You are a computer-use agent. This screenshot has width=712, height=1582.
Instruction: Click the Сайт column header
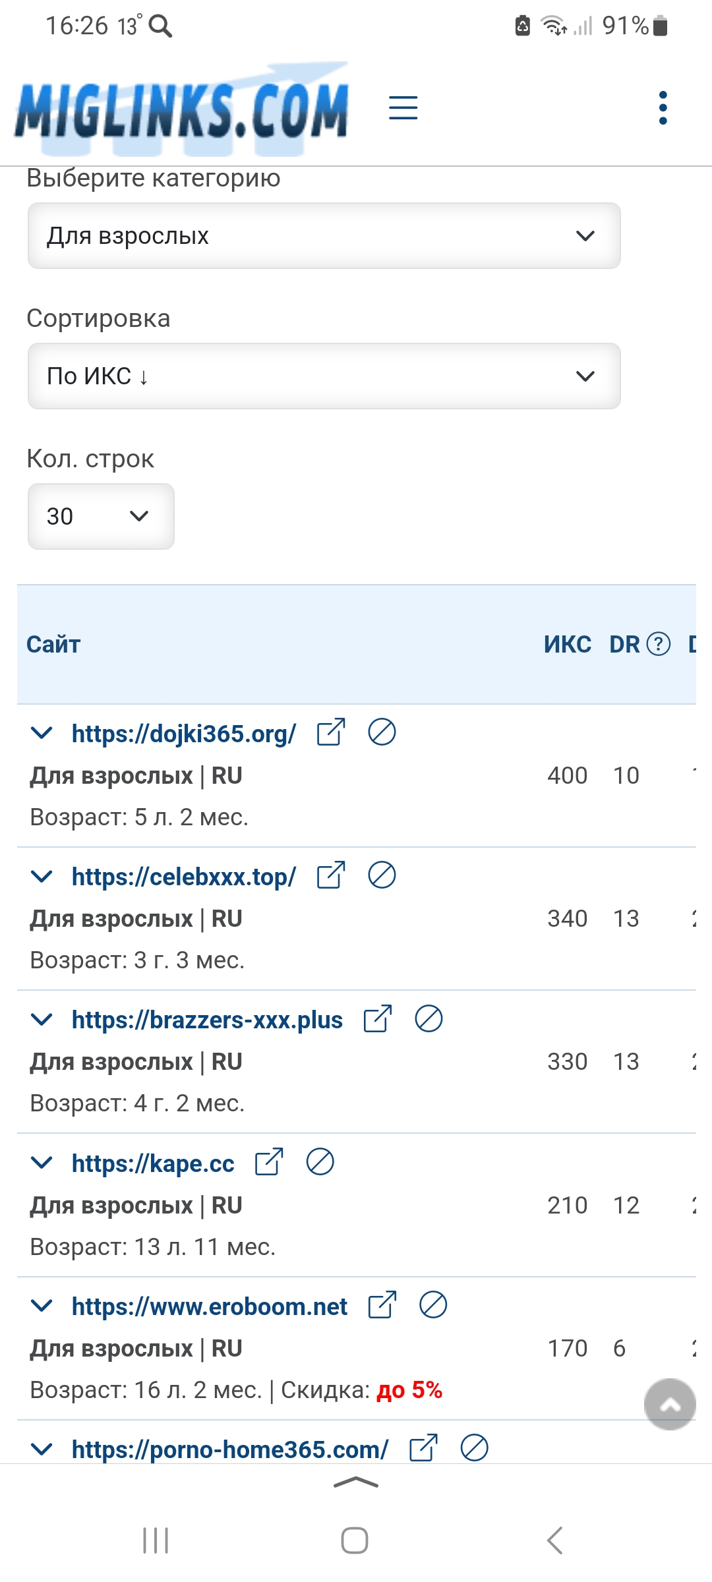(53, 644)
